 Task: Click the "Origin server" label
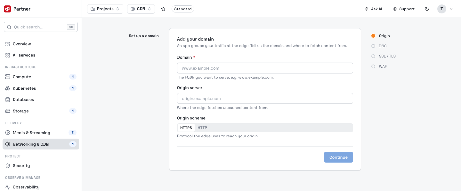pos(190,88)
